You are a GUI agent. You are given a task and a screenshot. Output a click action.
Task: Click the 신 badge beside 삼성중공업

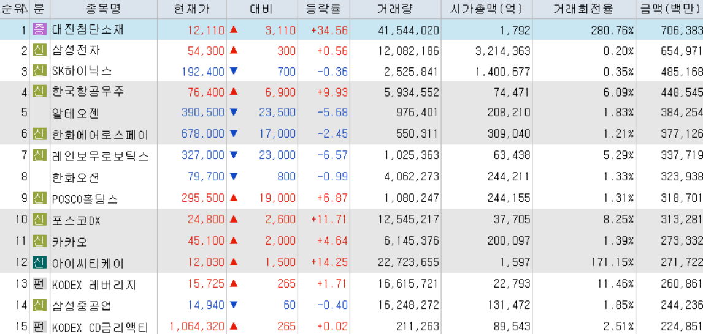[x=39, y=305]
